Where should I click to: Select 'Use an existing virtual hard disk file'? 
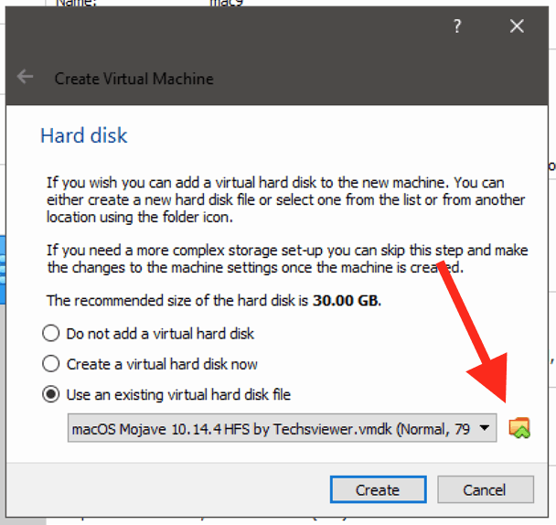51,395
